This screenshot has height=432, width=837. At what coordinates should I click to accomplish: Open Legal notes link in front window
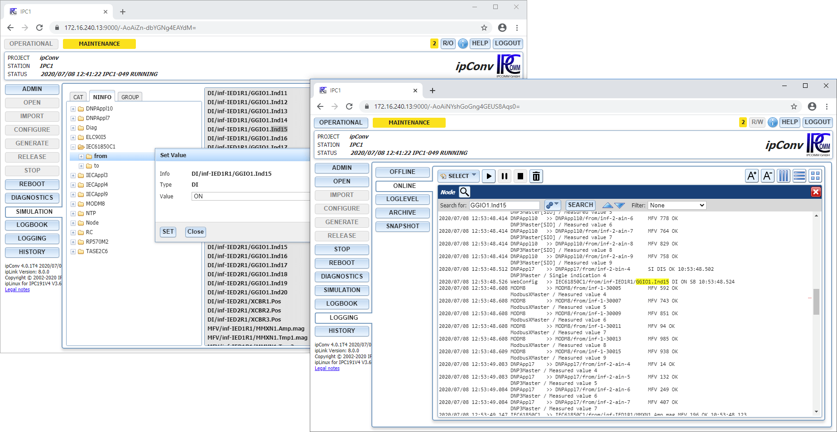coord(327,369)
